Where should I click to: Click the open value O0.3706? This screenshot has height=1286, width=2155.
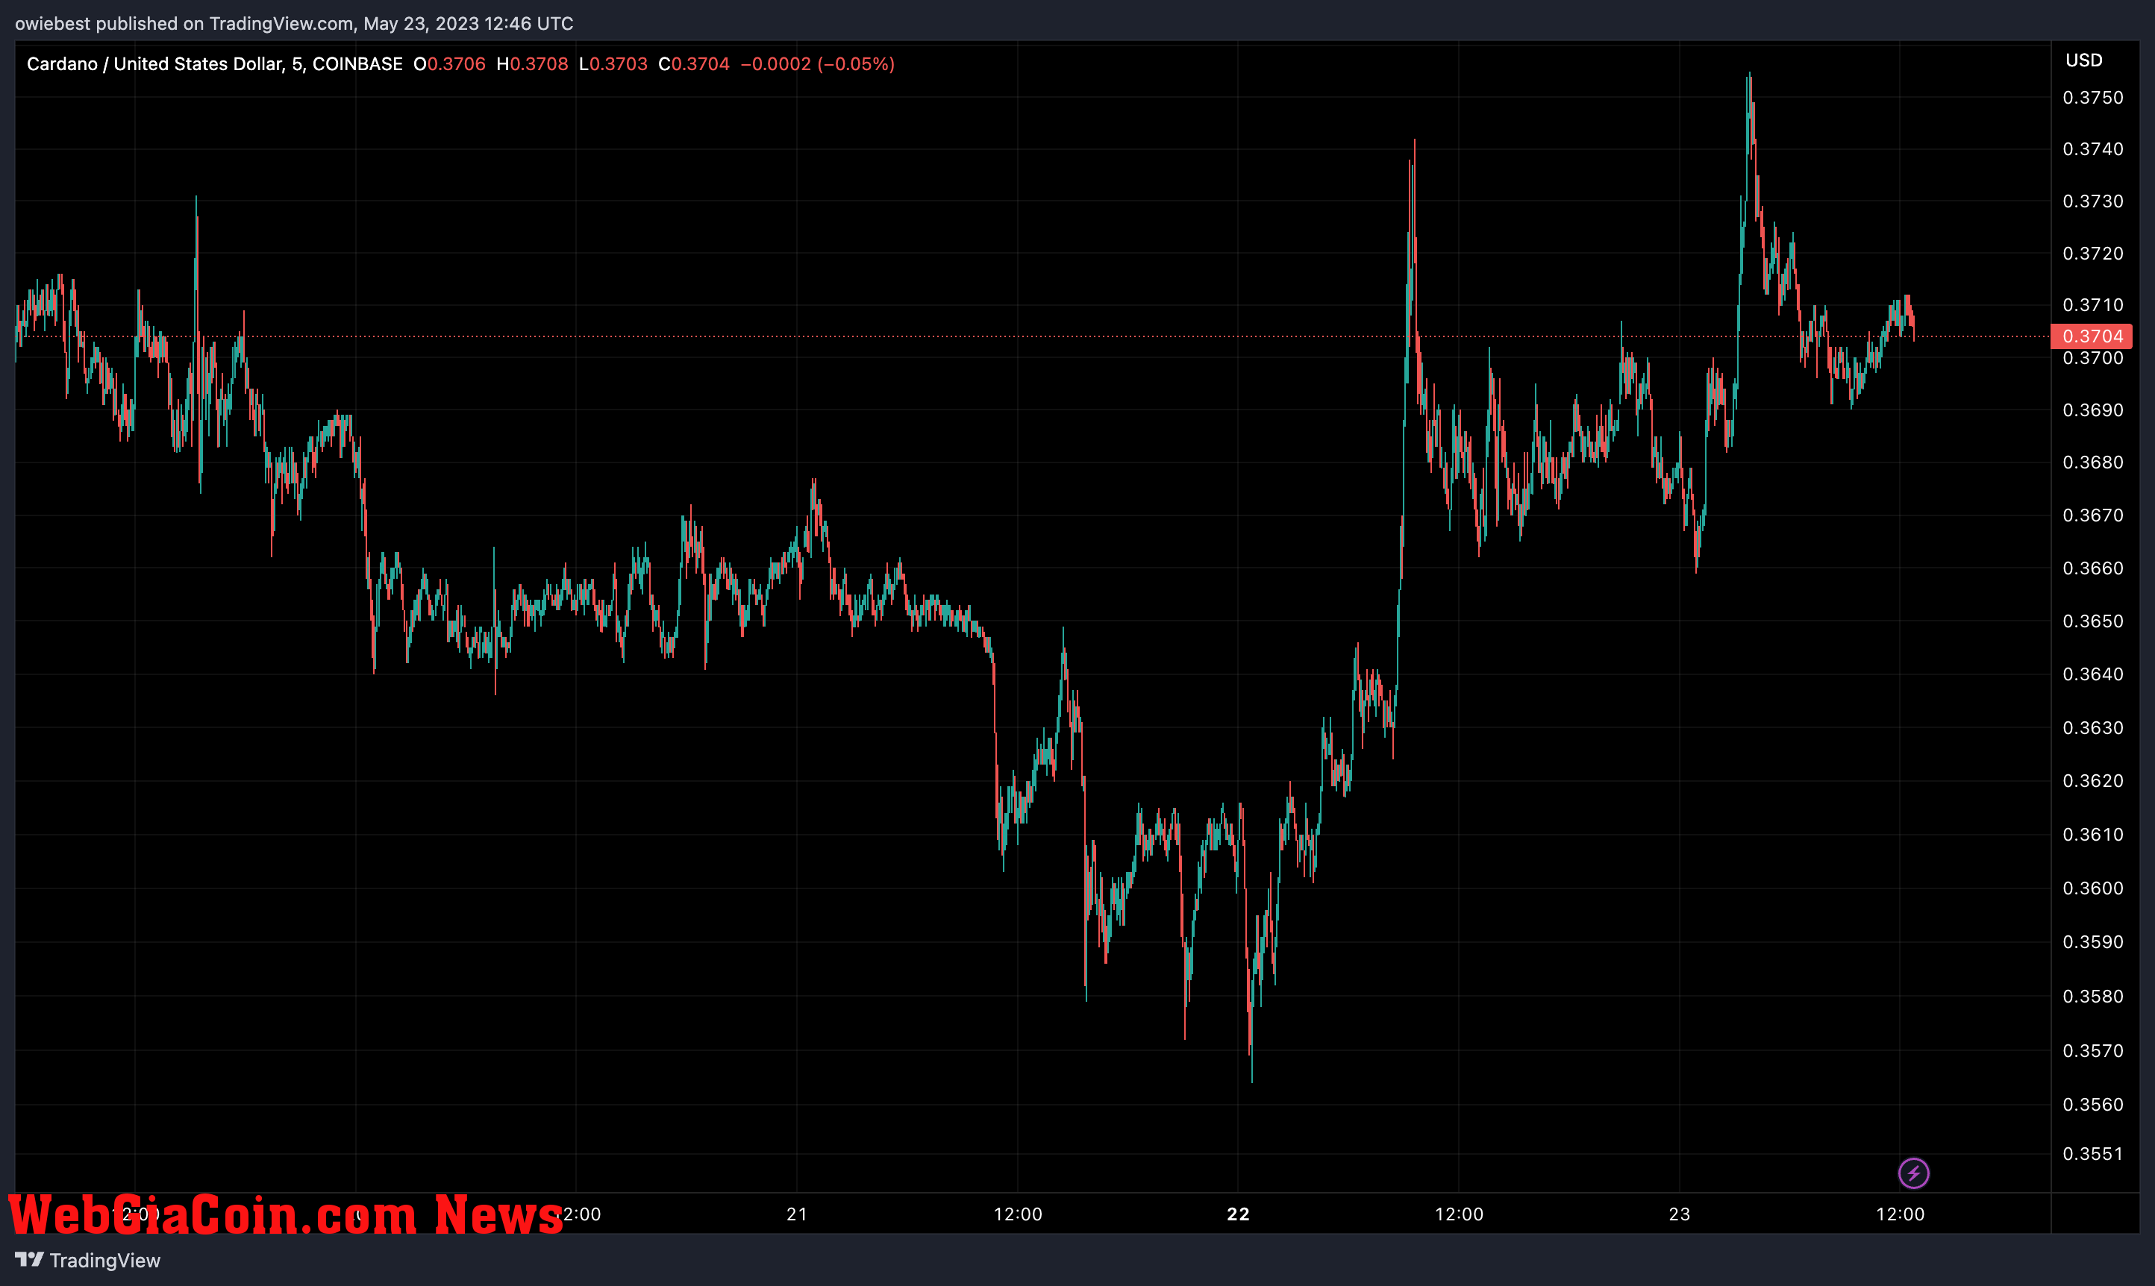(449, 64)
